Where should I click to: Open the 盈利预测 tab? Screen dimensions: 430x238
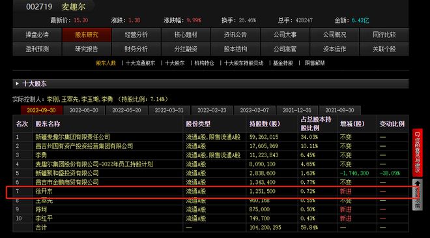click(37, 49)
